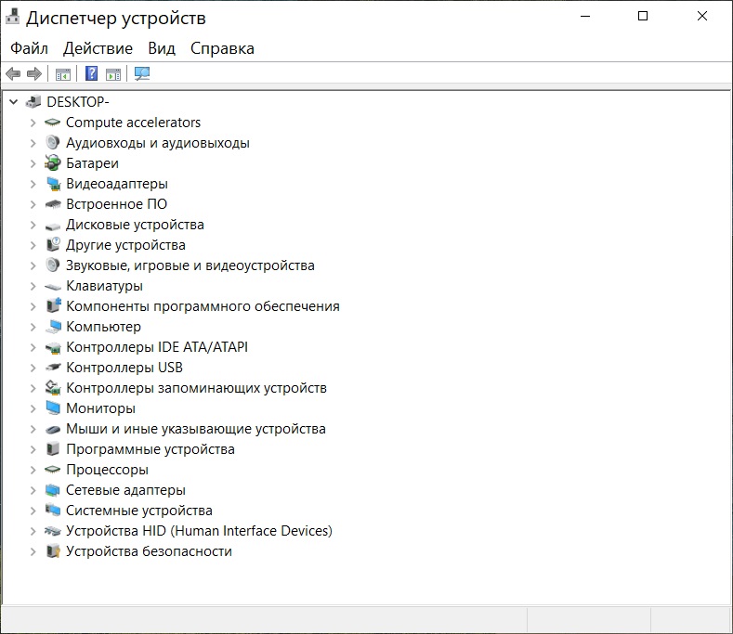Open the Вид menu
The height and width of the screenshot is (634, 733).
point(162,48)
